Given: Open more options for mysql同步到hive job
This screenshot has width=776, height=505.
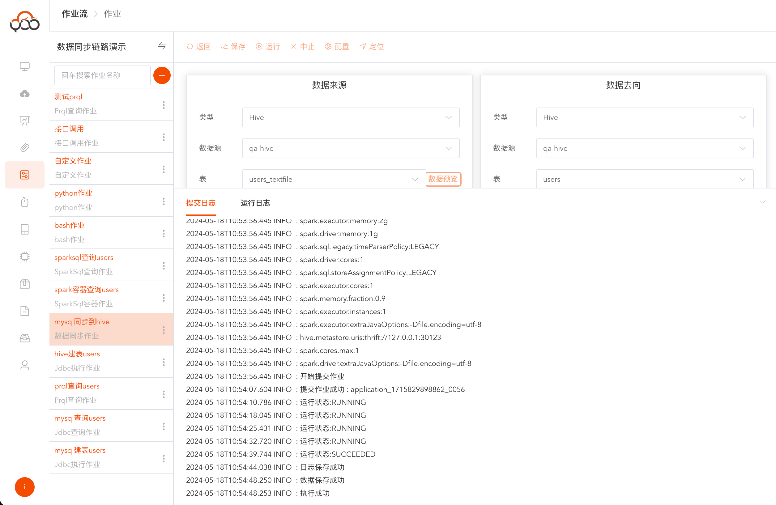Looking at the screenshot, I should click(x=164, y=329).
